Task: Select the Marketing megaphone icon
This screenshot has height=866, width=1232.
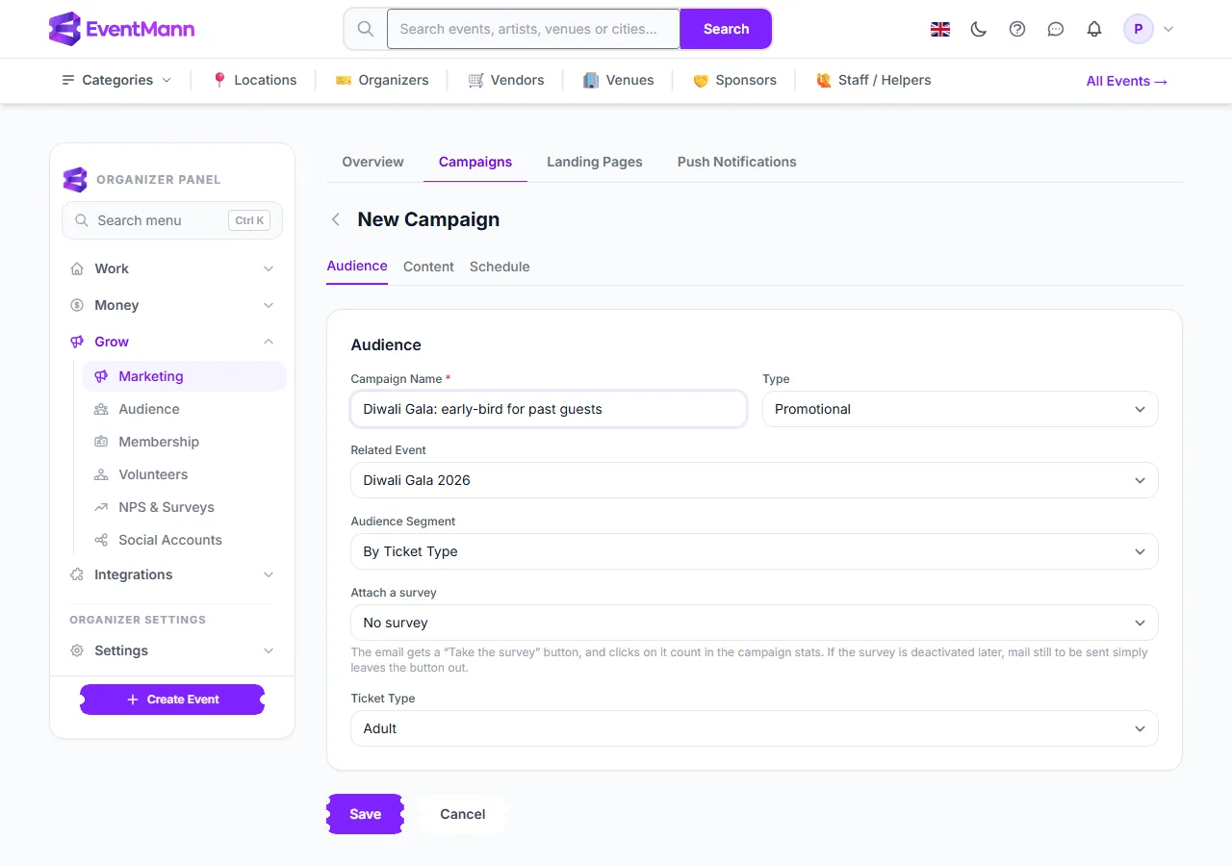Action: click(101, 376)
